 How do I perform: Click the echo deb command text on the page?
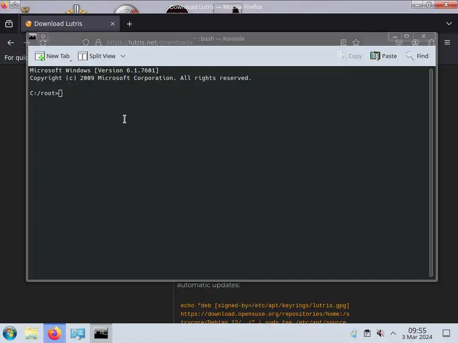click(x=265, y=314)
